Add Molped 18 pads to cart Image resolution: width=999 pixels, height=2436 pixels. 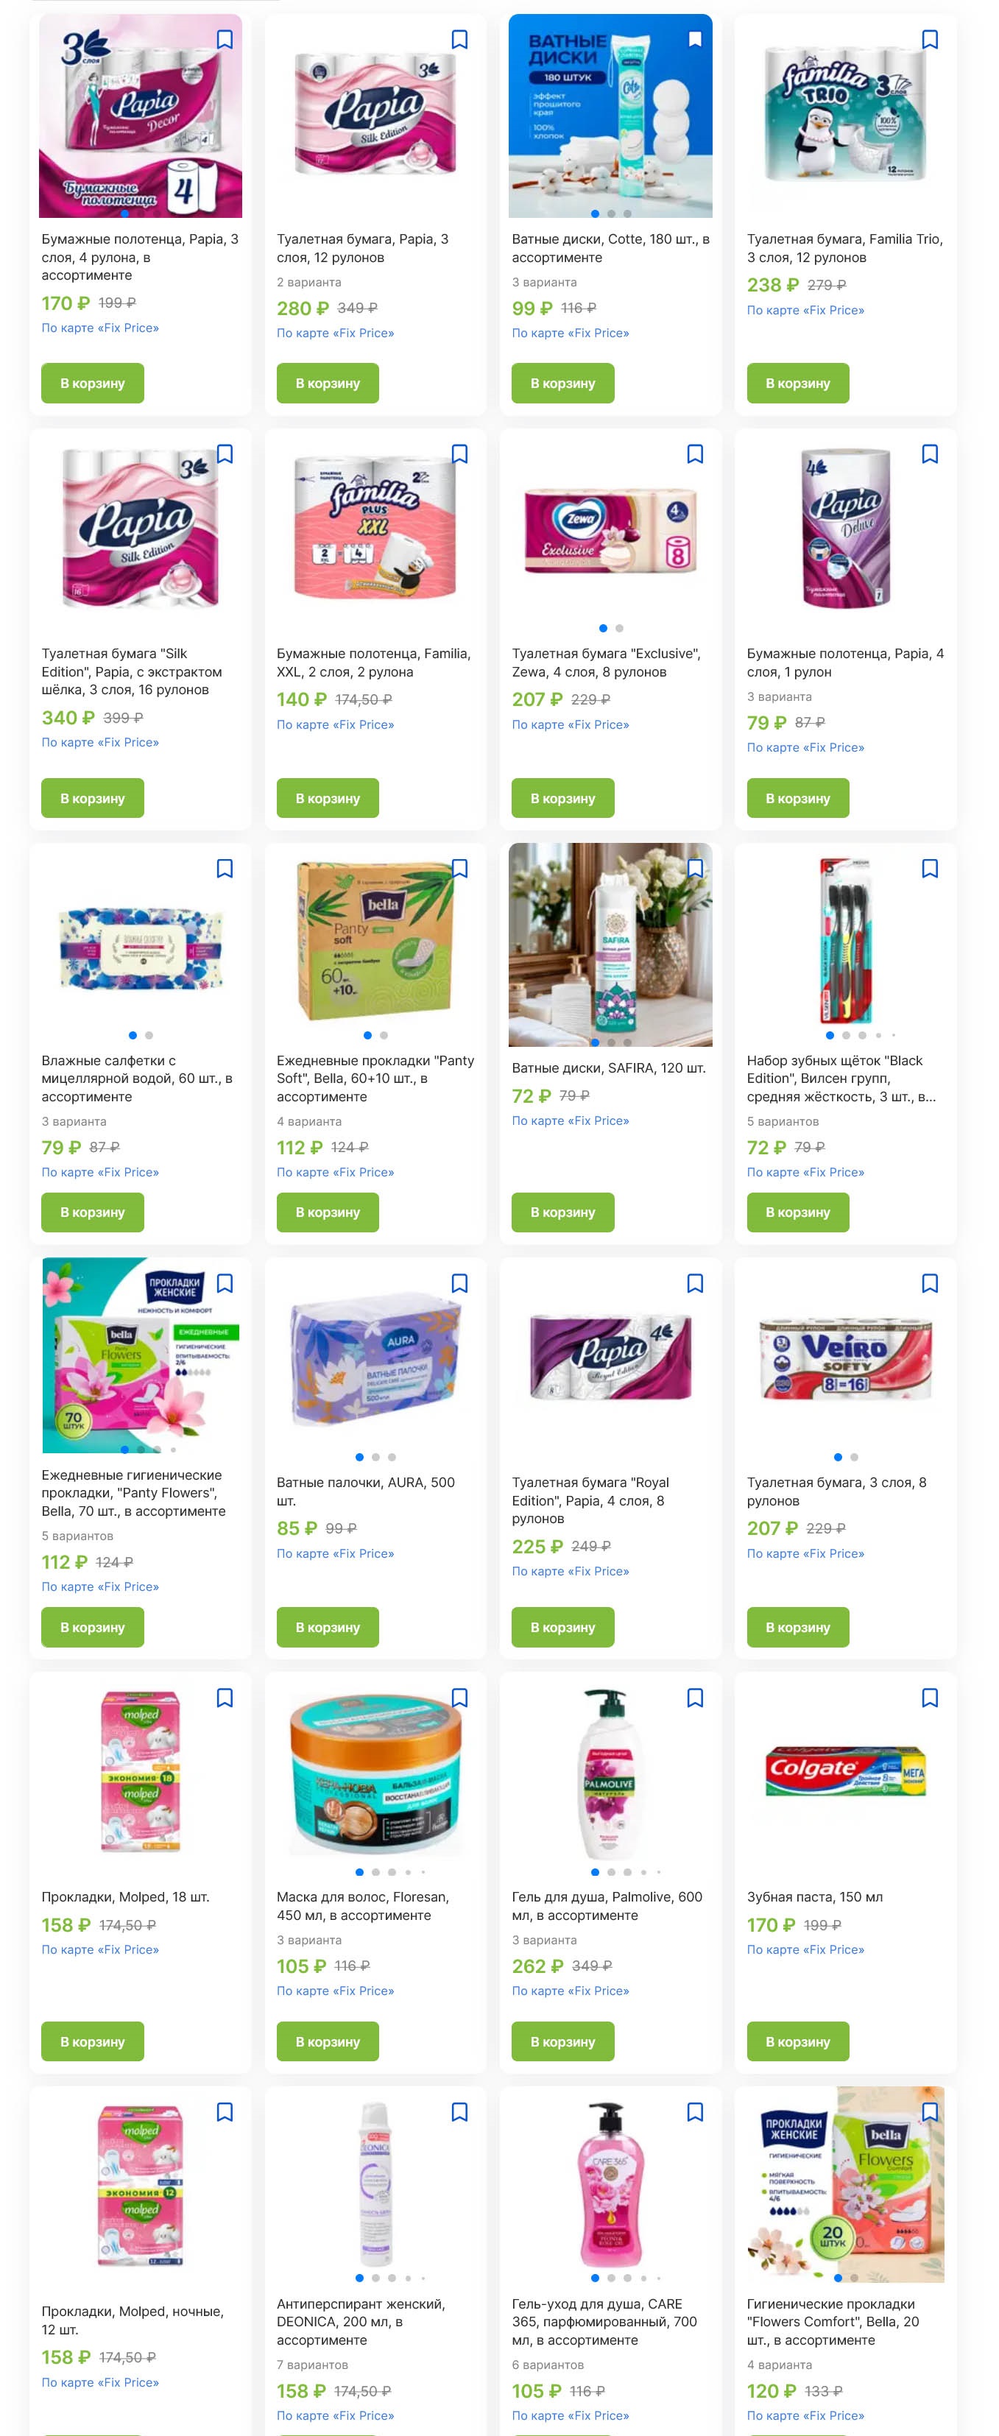pyautogui.click(x=93, y=2041)
